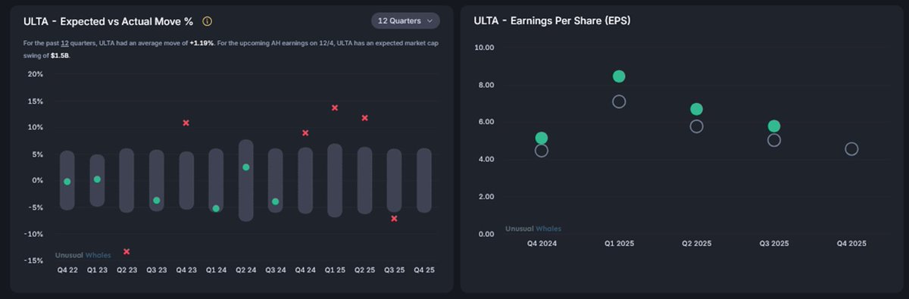Click the green actual EPS dot for Q4 2024

click(541, 138)
